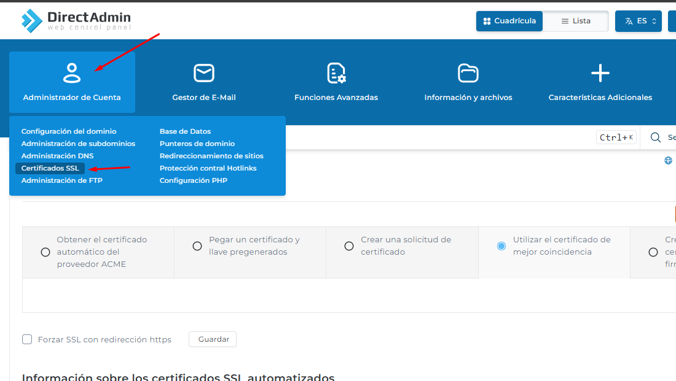This screenshot has width=676, height=381.
Task: Select Pegar un certificado y llave pregenerados
Action: [197, 246]
